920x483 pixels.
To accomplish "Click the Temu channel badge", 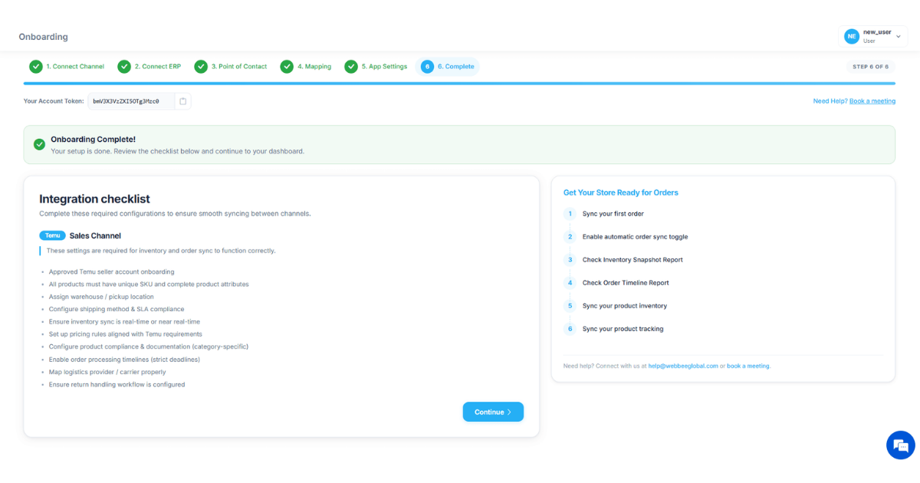I will 52,235.
